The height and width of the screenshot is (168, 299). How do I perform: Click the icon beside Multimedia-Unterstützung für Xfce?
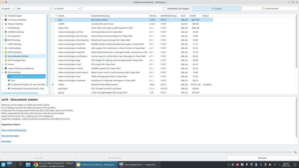coord(9,89)
